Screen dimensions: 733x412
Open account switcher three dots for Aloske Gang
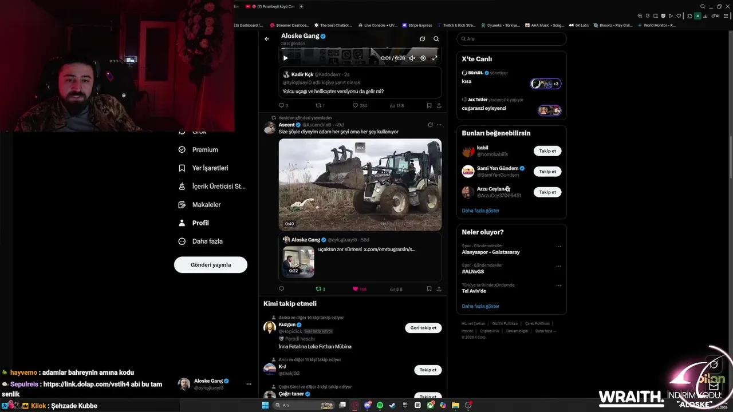(249, 384)
